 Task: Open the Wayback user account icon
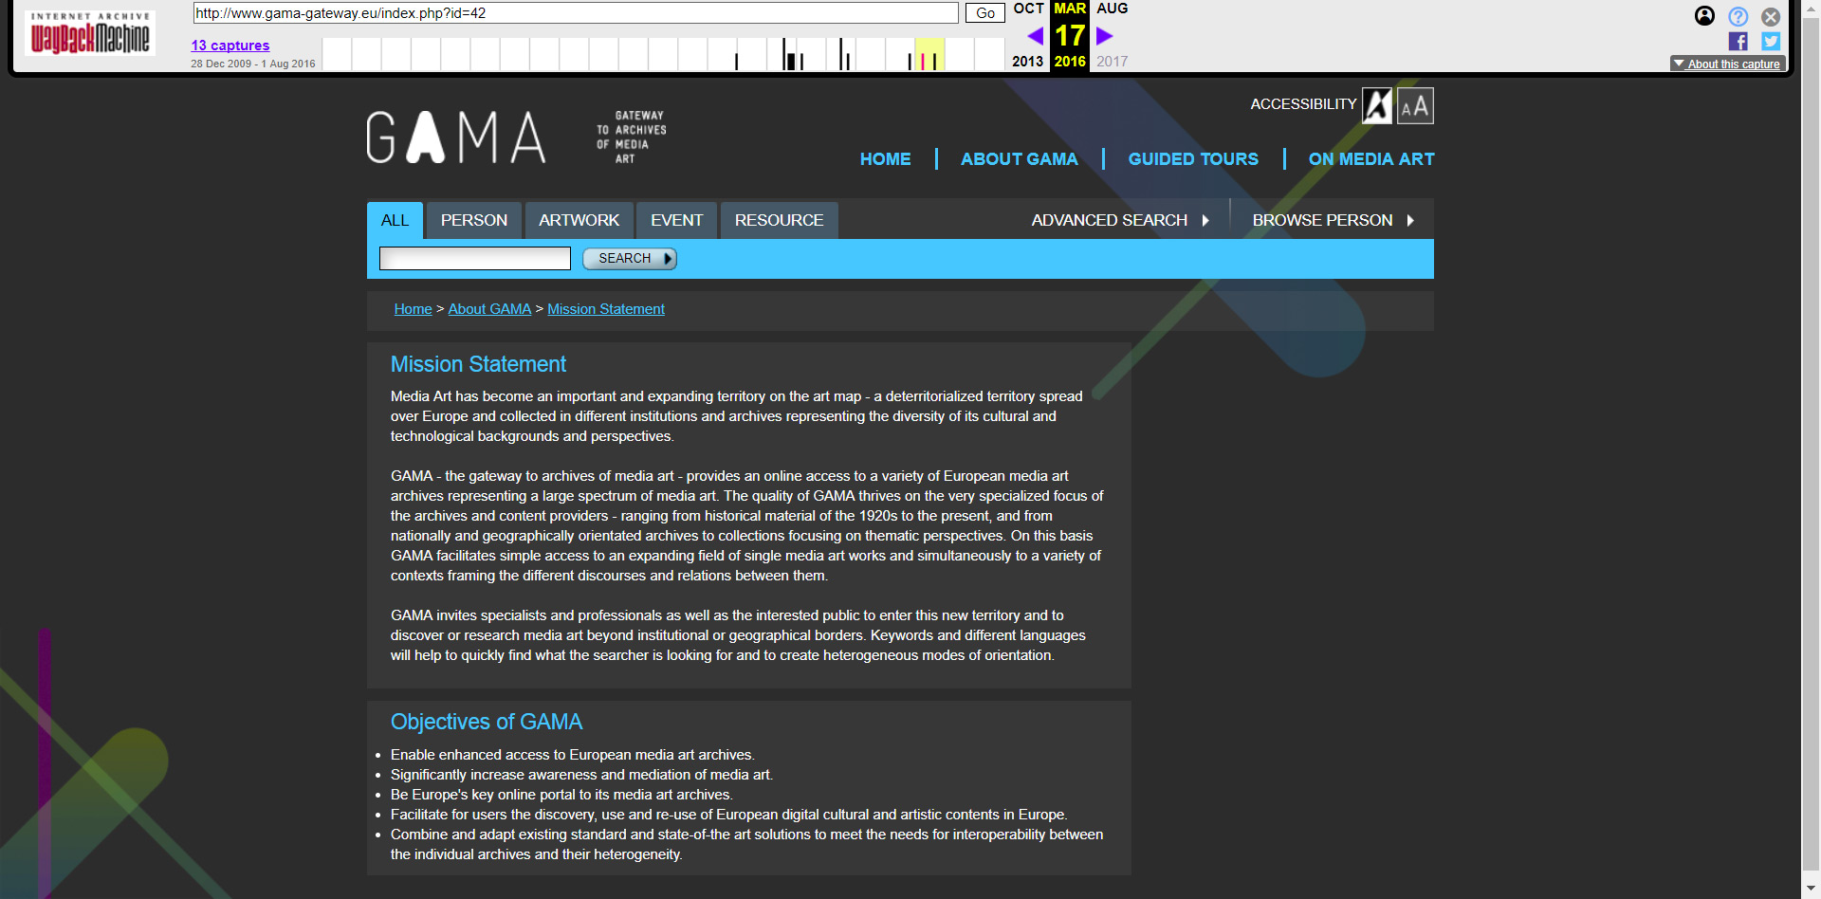pyautogui.click(x=1704, y=16)
